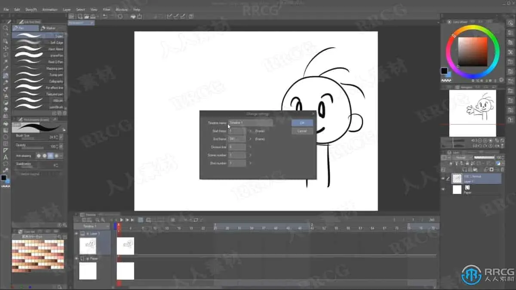
Task: Open the Filter menu
Action: pyautogui.click(x=106, y=9)
